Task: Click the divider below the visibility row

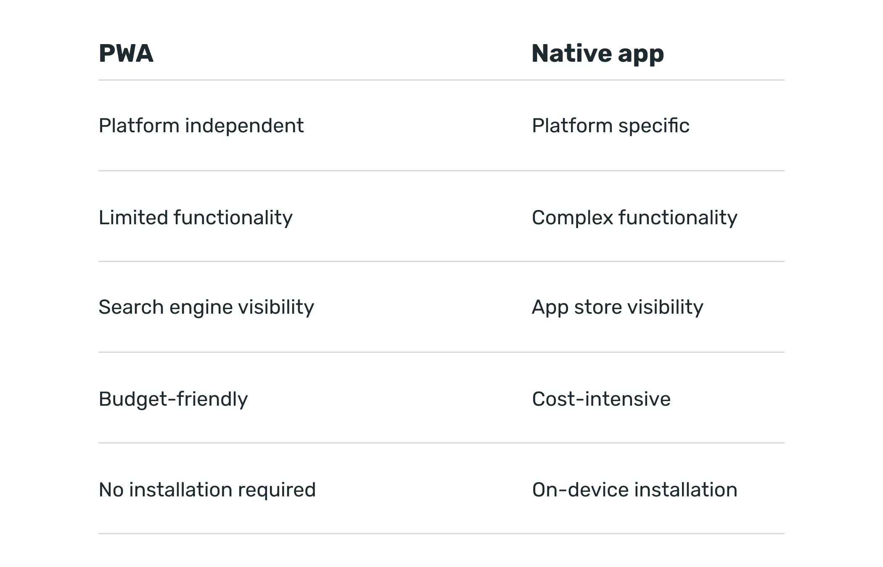Action: (442, 352)
